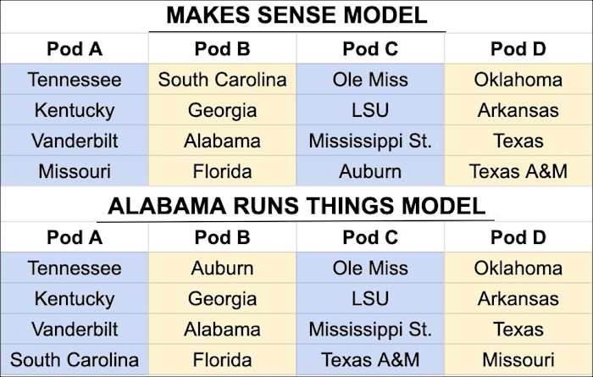Click Georgia in the Alabama Runs Things model
The image size is (593, 377).
tap(222, 298)
